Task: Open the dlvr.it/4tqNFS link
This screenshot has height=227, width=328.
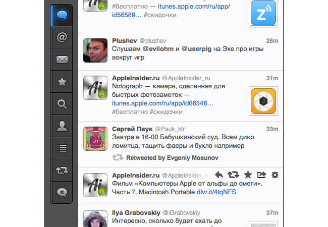Action: (216, 192)
